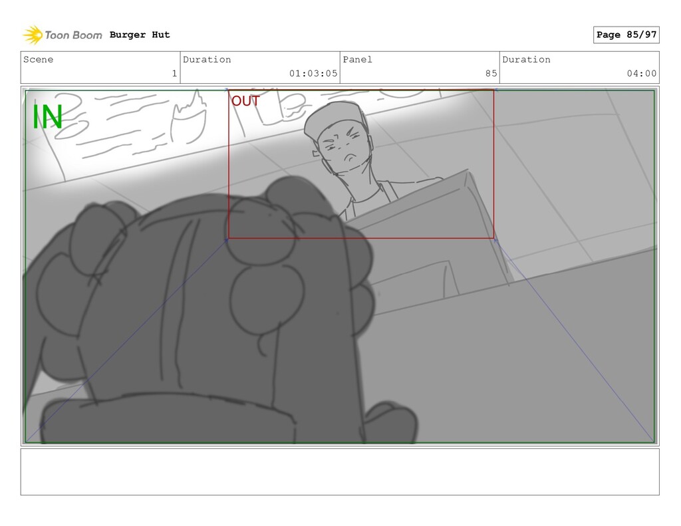Click the green IN camera label
The width and height of the screenshot is (681, 526).
[47, 117]
